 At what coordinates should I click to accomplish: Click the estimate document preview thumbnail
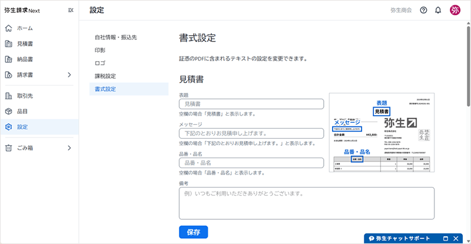[x=382, y=133]
